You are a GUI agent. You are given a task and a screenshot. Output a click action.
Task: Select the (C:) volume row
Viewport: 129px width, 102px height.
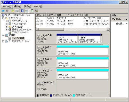[72, 21]
